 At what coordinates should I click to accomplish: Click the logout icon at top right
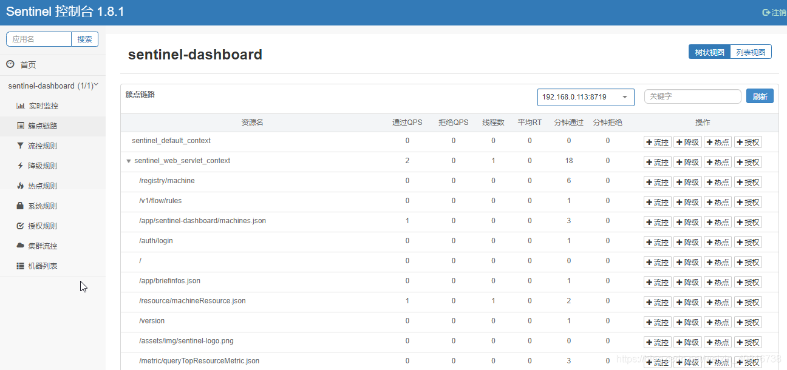tap(766, 12)
